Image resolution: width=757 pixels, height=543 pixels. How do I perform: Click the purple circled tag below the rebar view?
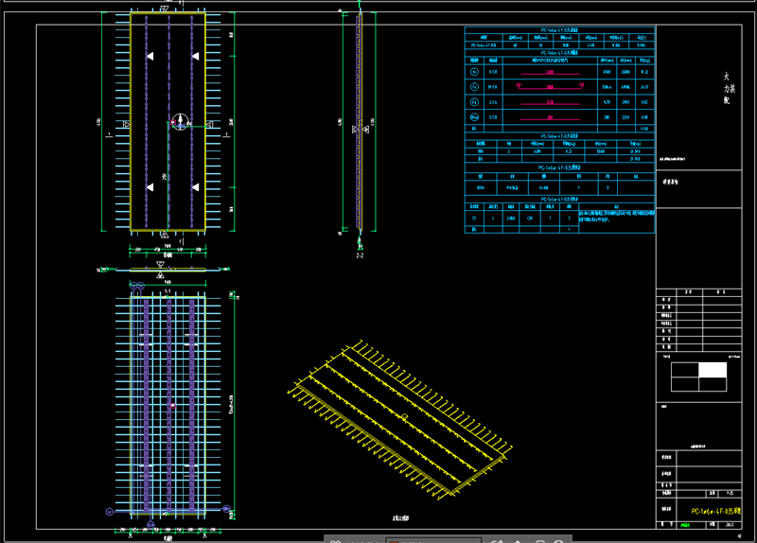(150, 524)
